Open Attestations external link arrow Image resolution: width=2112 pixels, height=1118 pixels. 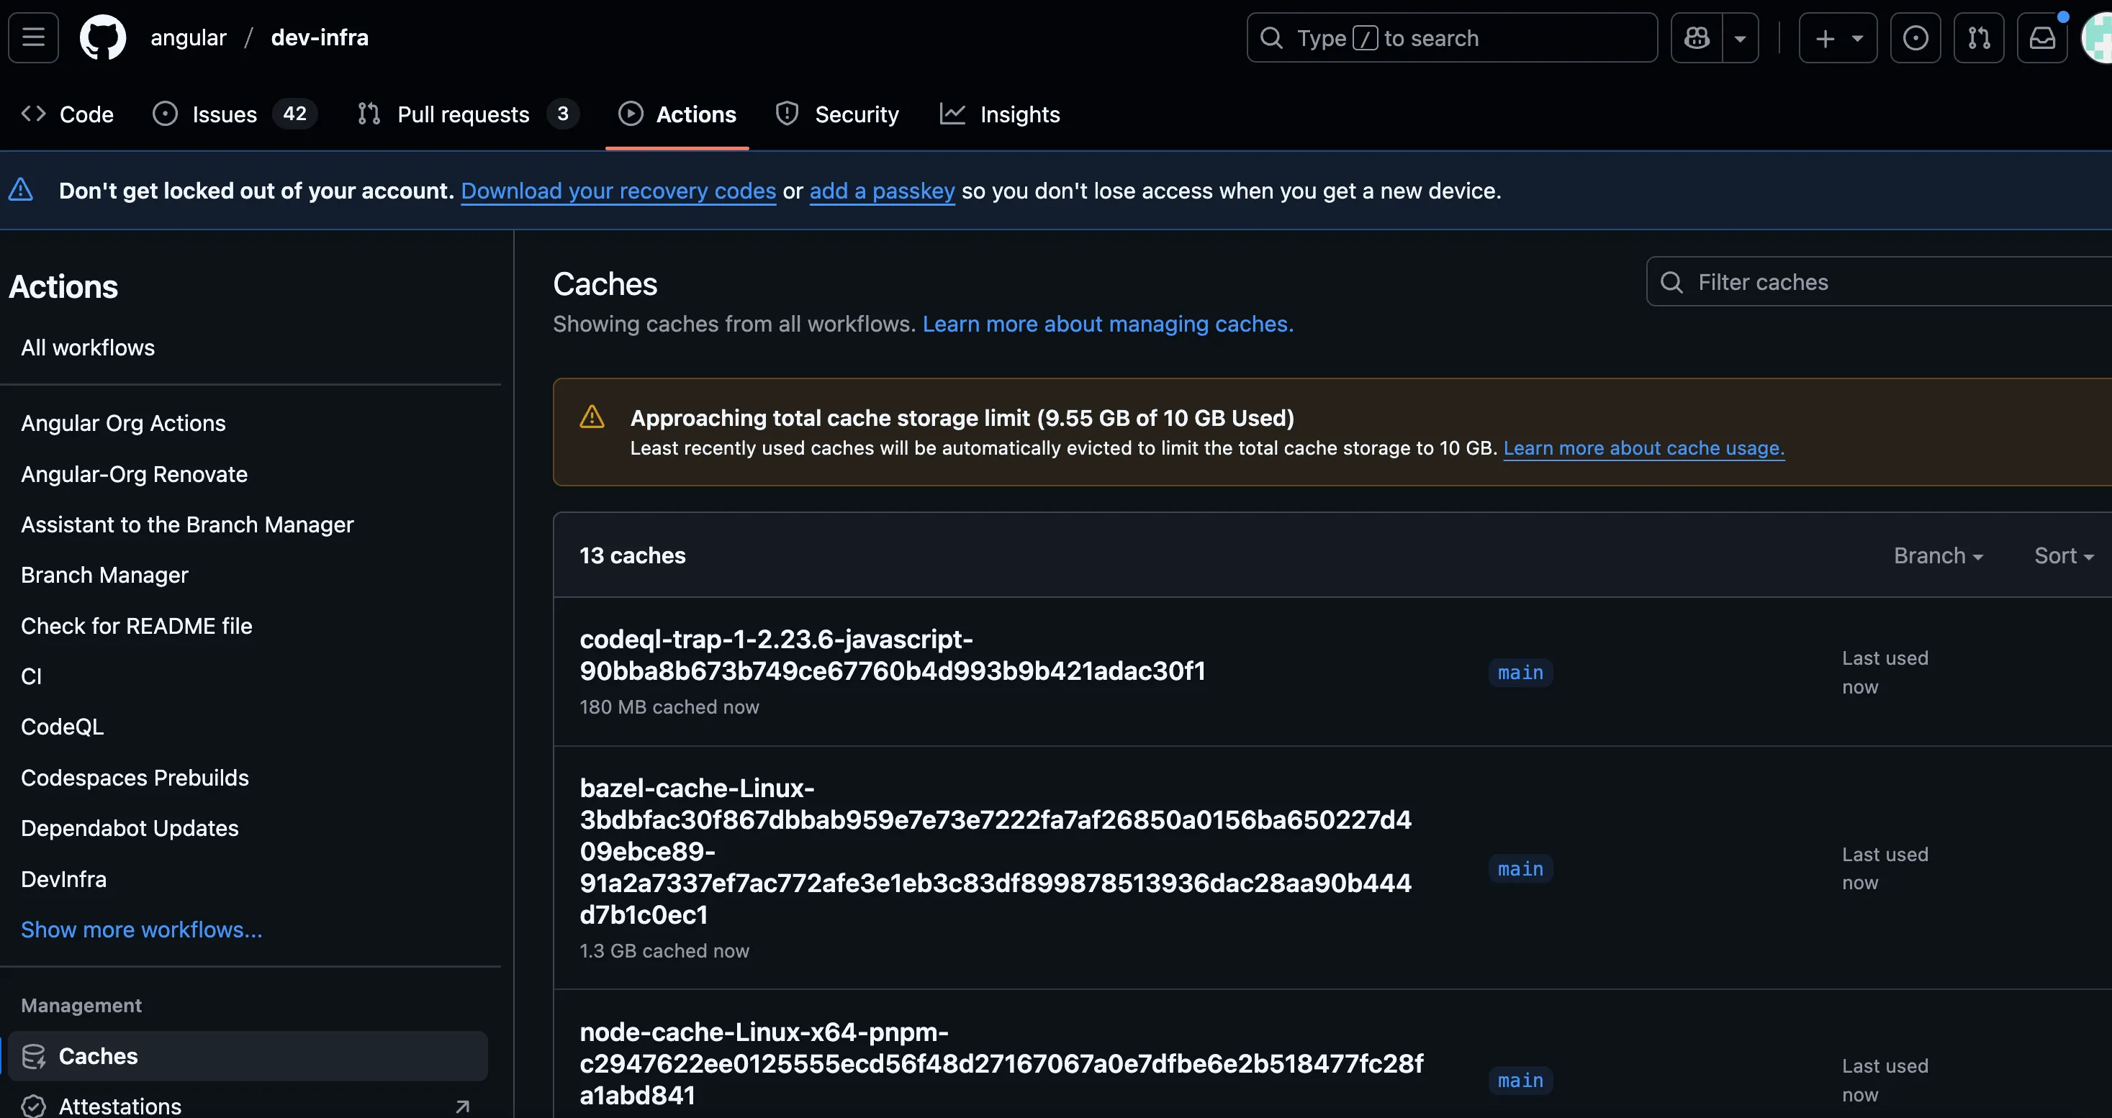pos(462,1106)
